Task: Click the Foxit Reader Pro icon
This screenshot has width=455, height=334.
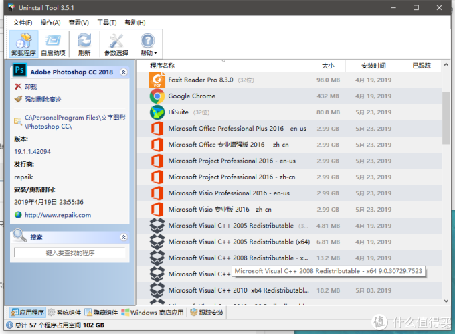Action: coord(157,80)
